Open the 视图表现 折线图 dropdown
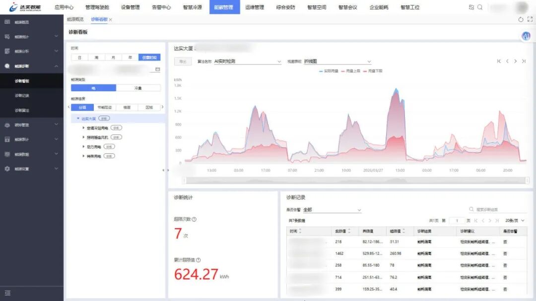The image size is (536, 301). pyautogui.click(x=337, y=61)
